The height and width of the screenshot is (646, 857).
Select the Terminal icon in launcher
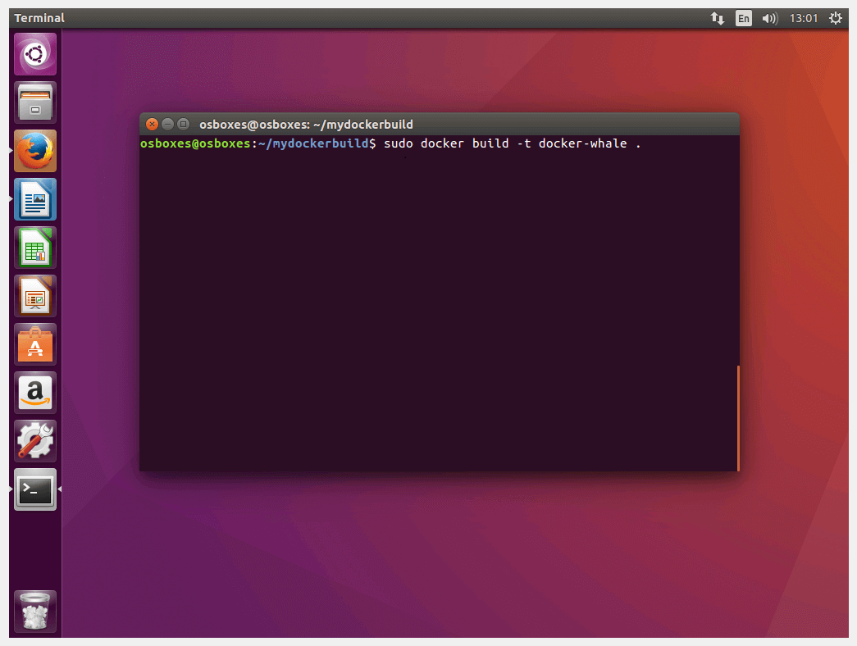pyautogui.click(x=35, y=489)
